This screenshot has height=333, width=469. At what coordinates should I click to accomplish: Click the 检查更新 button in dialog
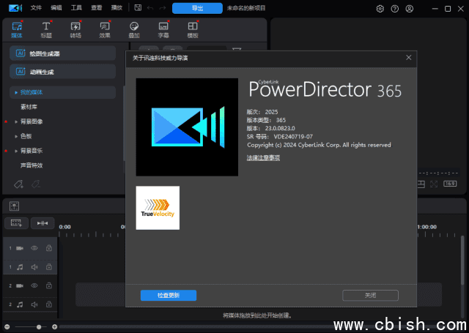pos(168,295)
